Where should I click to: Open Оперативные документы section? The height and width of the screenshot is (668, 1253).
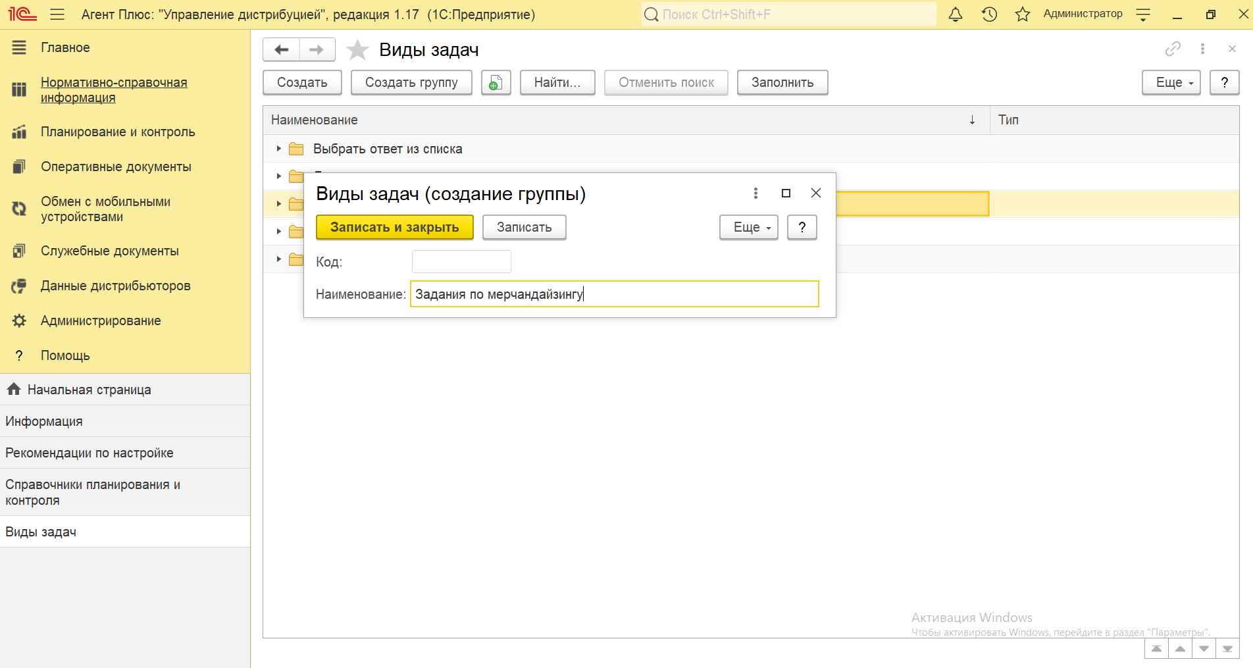[x=116, y=167]
